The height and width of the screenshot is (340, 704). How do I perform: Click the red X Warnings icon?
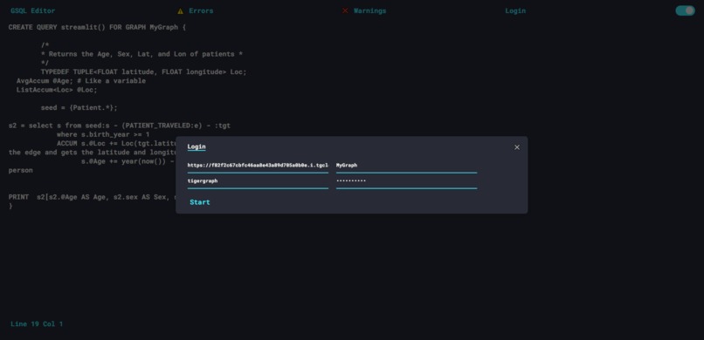pos(345,10)
